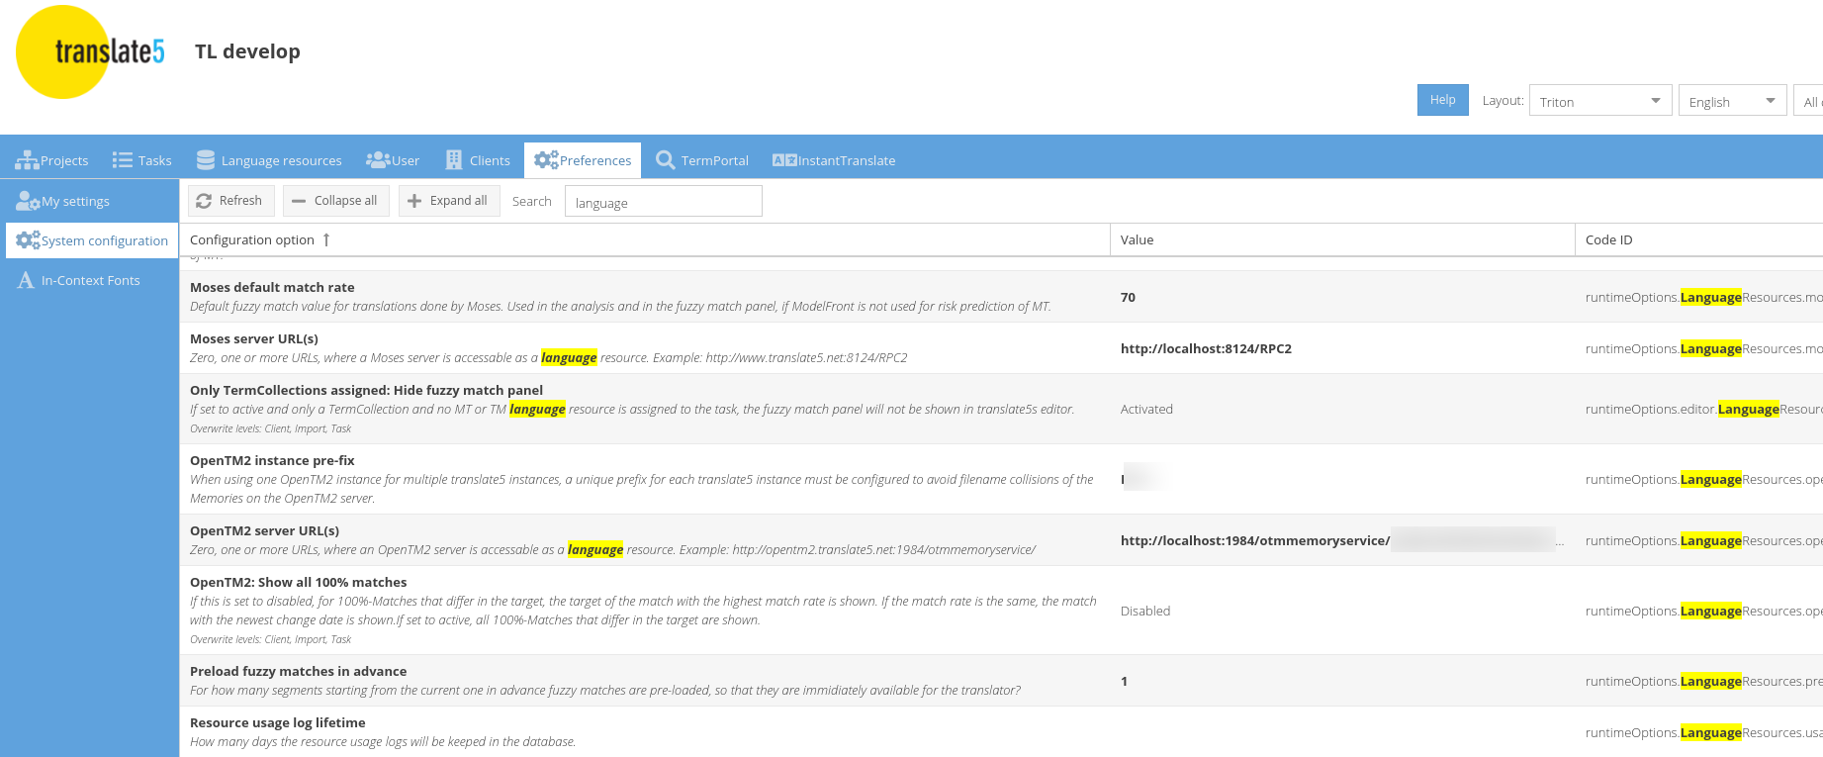
Task: Click value 1 for Preload fuzzy matches
Action: pos(1124,681)
